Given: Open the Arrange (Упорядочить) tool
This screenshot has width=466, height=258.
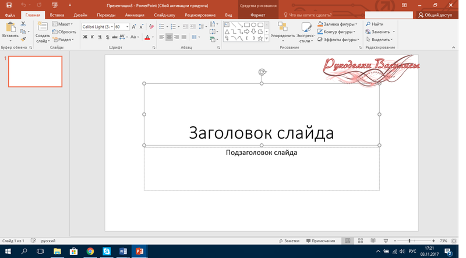Looking at the screenshot, I should point(283,30).
